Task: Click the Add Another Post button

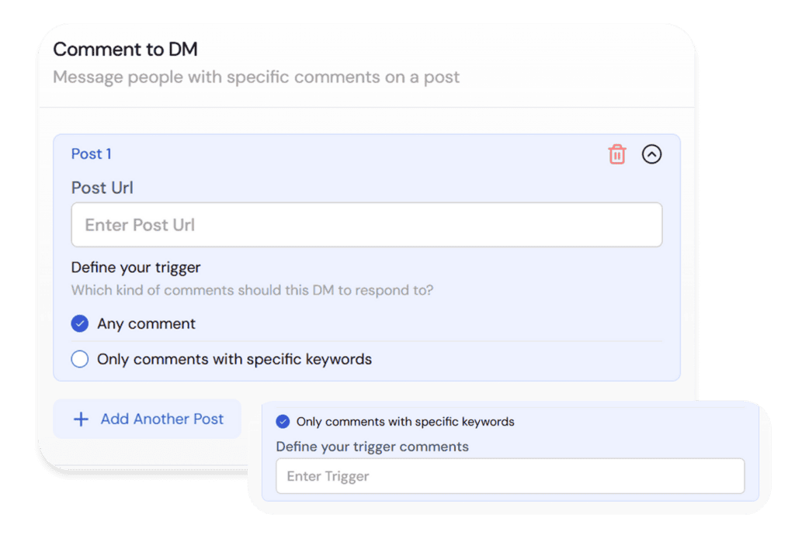Action: [147, 419]
